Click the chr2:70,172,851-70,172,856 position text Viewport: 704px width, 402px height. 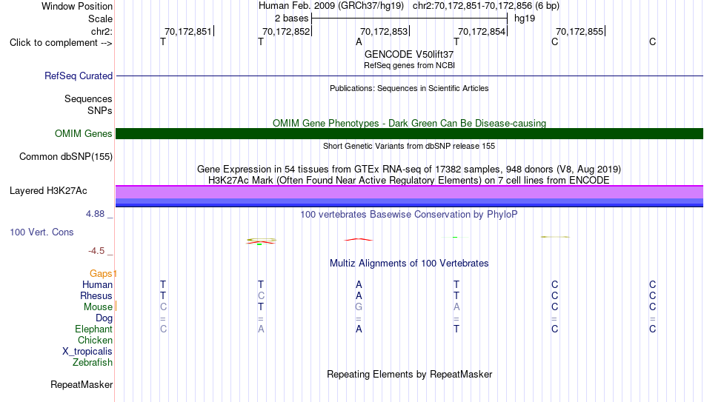coord(472,6)
